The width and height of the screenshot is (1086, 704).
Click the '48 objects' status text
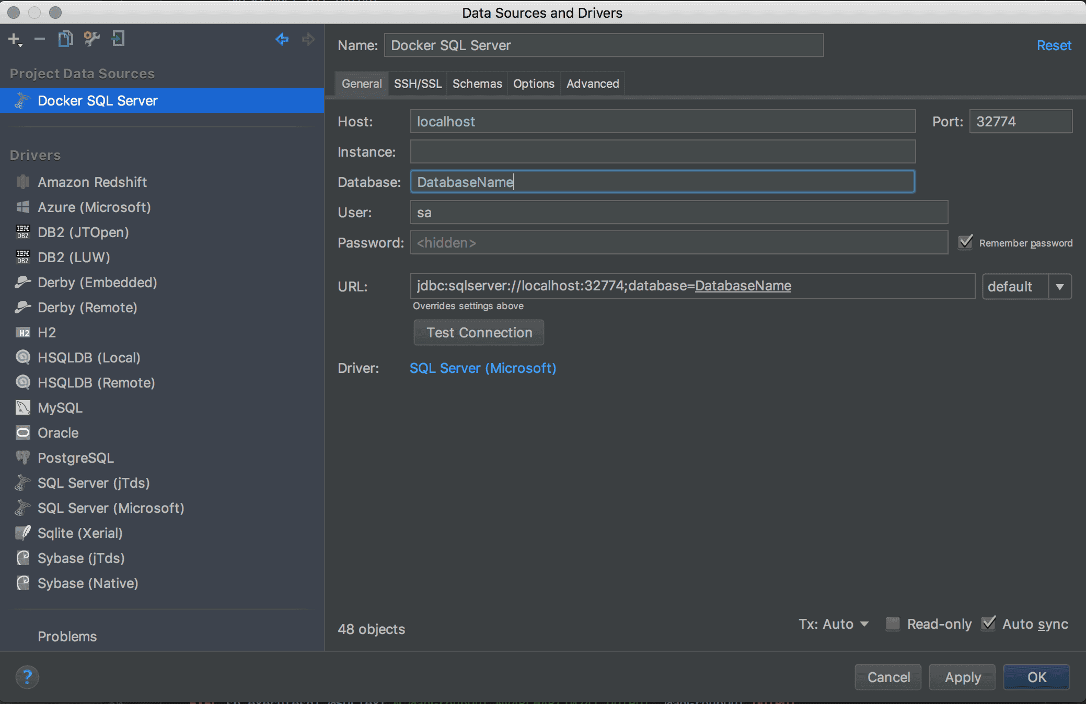click(x=372, y=629)
